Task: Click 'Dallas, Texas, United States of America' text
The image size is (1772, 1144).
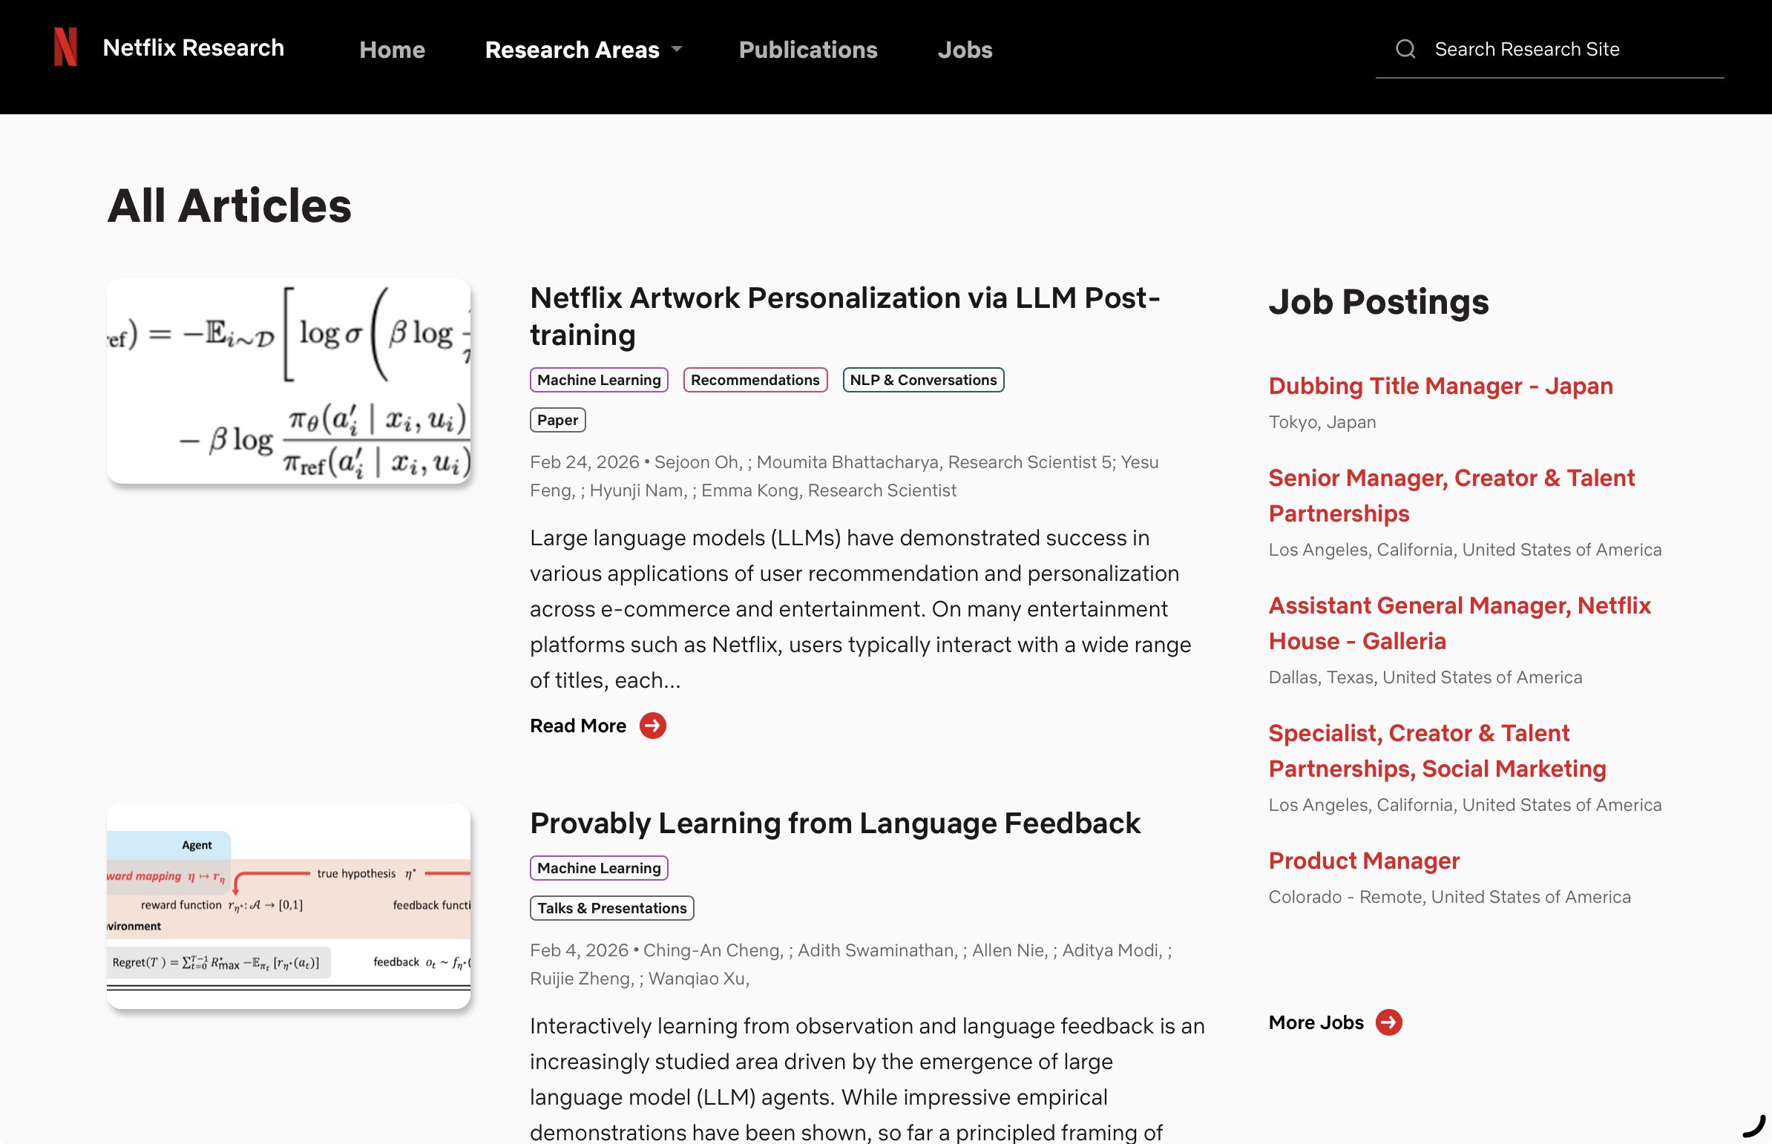Action: click(x=1425, y=677)
